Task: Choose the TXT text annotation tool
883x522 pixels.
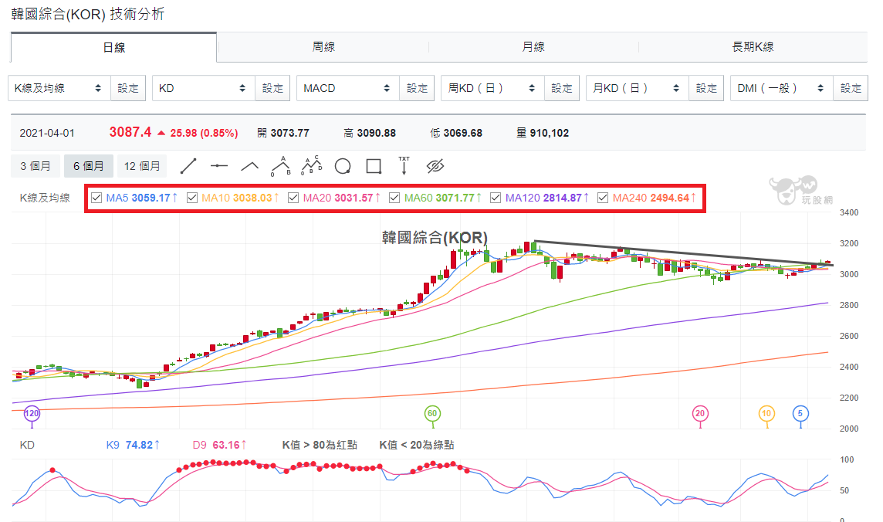Action: (404, 165)
